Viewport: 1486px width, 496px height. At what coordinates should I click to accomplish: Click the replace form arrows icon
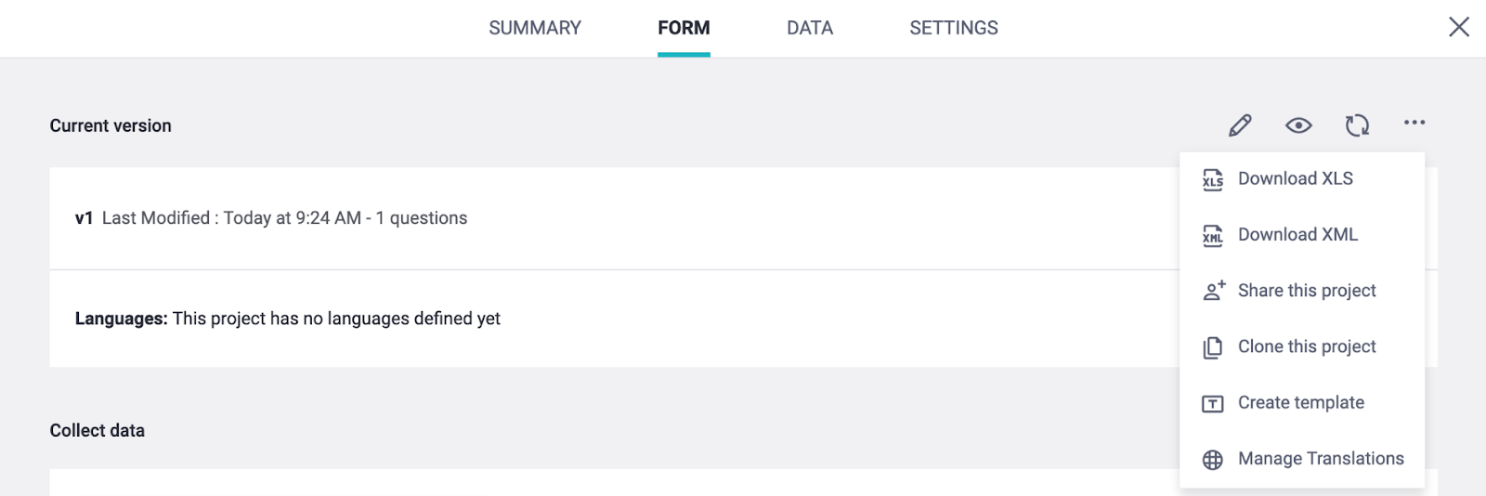pos(1357,125)
